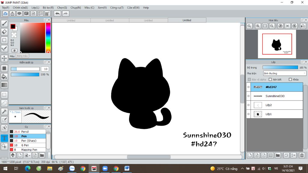Screen dimensions: 308x173
Task: Select the Pencil brush
Action: (28, 132)
